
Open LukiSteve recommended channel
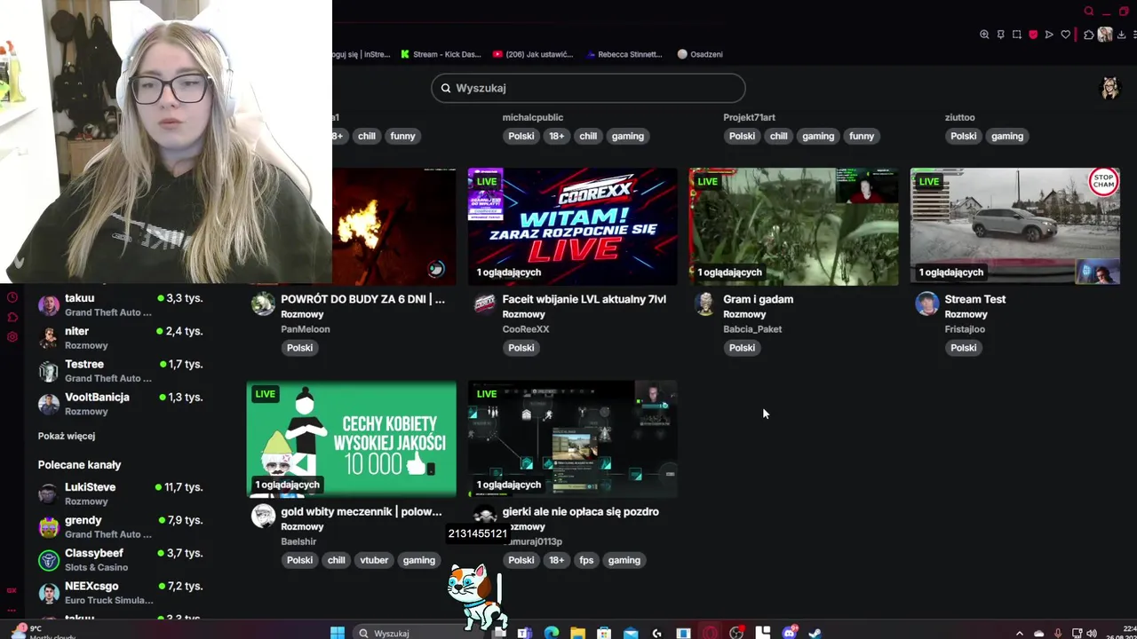click(x=121, y=493)
